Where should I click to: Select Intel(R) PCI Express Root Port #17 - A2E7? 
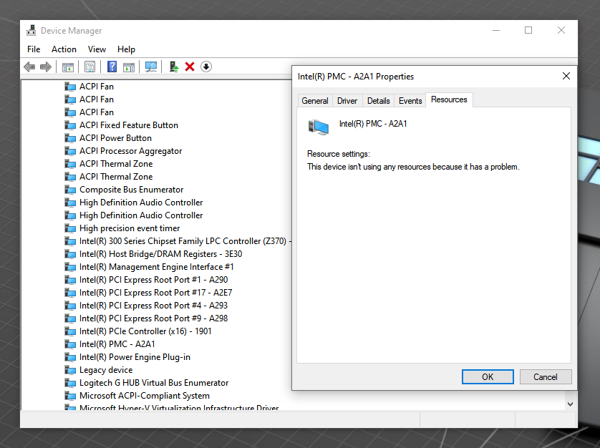[156, 293]
